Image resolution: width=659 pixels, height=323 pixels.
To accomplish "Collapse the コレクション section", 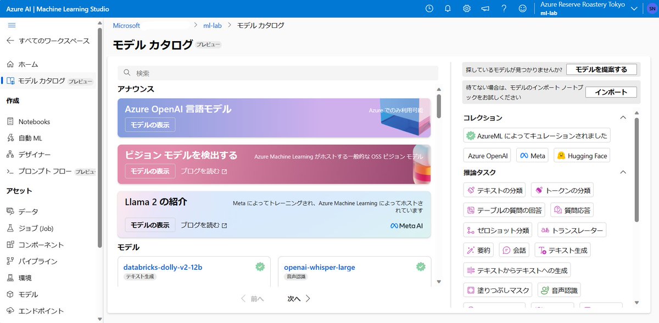I will 623,117.
